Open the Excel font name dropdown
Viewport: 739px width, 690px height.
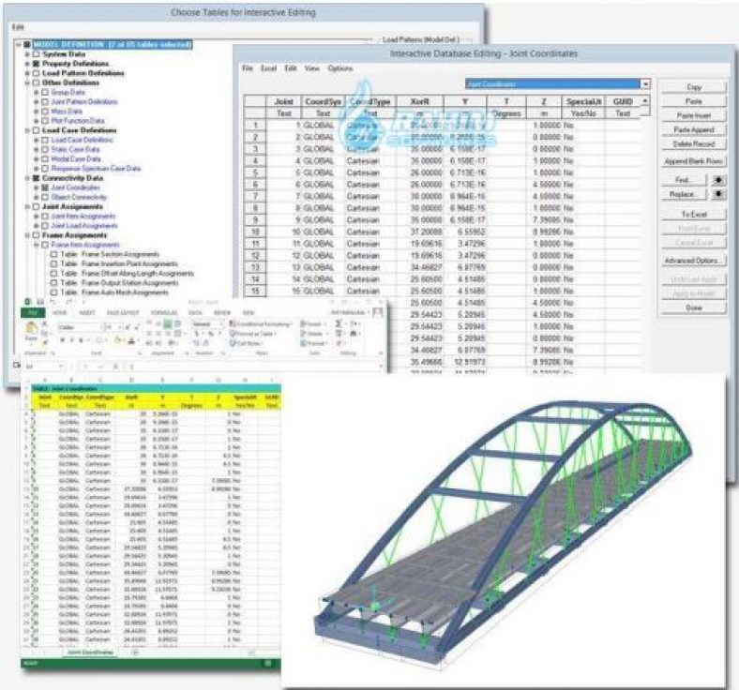(102, 327)
